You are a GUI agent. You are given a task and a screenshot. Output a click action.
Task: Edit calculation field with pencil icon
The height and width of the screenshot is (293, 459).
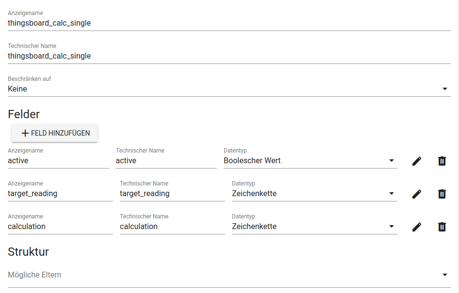416,227
